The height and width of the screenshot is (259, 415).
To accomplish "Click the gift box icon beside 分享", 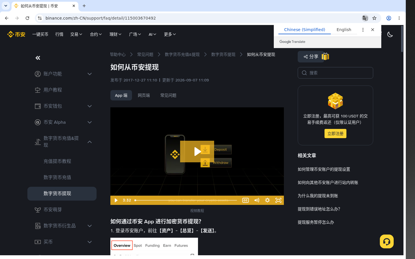I will point(325,56).
